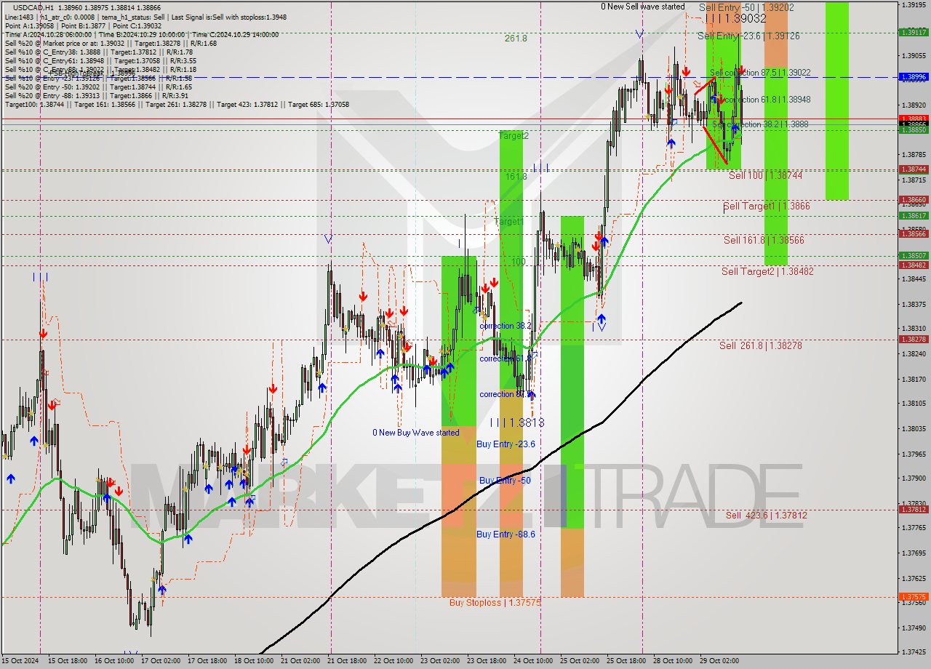Screen dimensions: 931x669
Task: Click the 'Sell 423.6 | 1.37812' label
Action: pos(766,516)
